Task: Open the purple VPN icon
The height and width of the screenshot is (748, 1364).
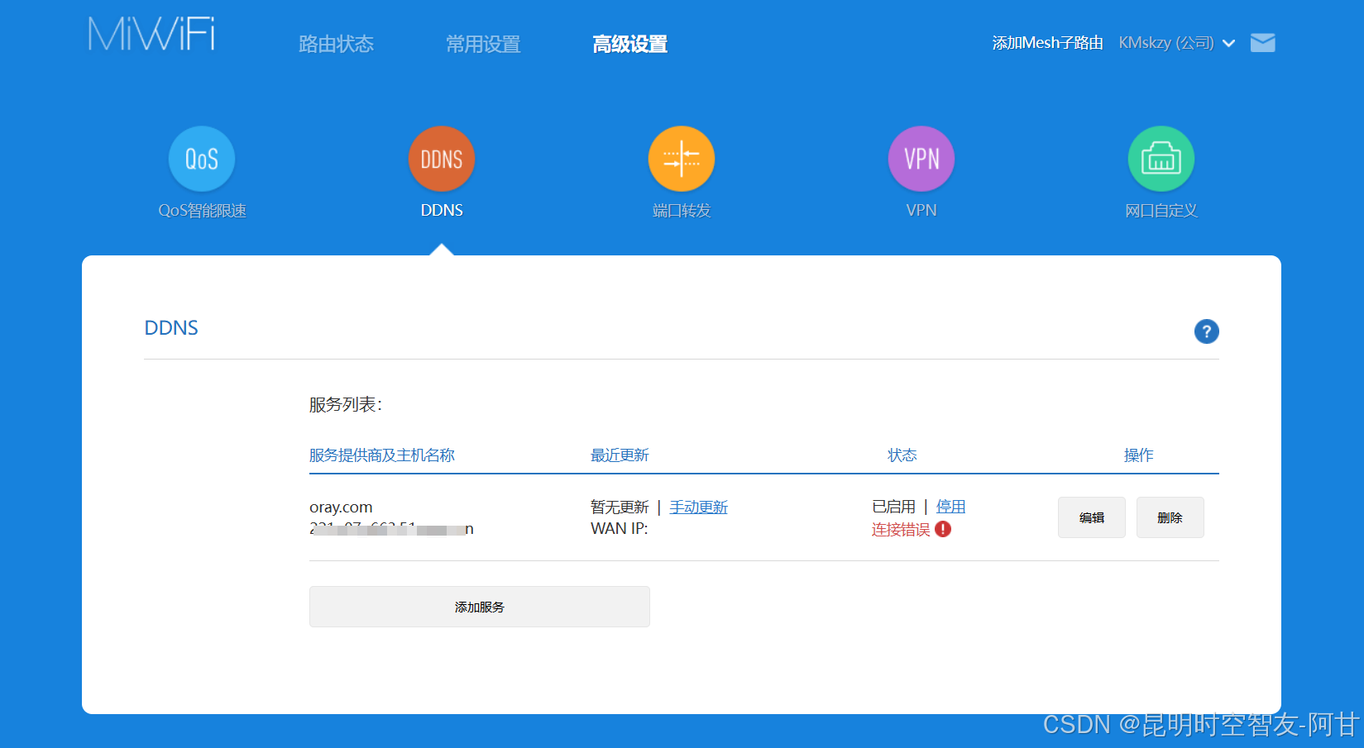Action: pos(921,159)
